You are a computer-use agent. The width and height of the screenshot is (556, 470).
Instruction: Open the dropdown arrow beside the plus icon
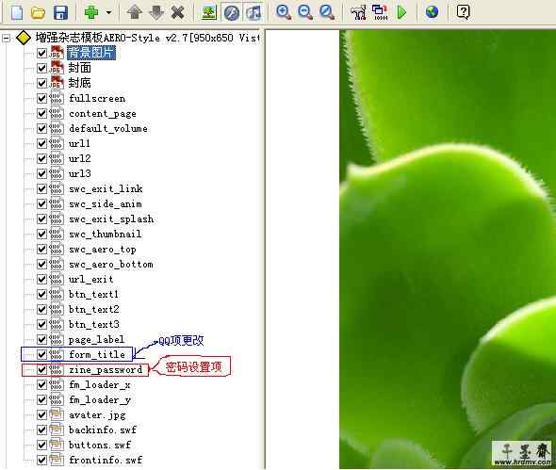coord(108,13)
